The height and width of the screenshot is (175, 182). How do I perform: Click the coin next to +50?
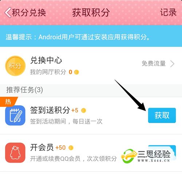71,148
